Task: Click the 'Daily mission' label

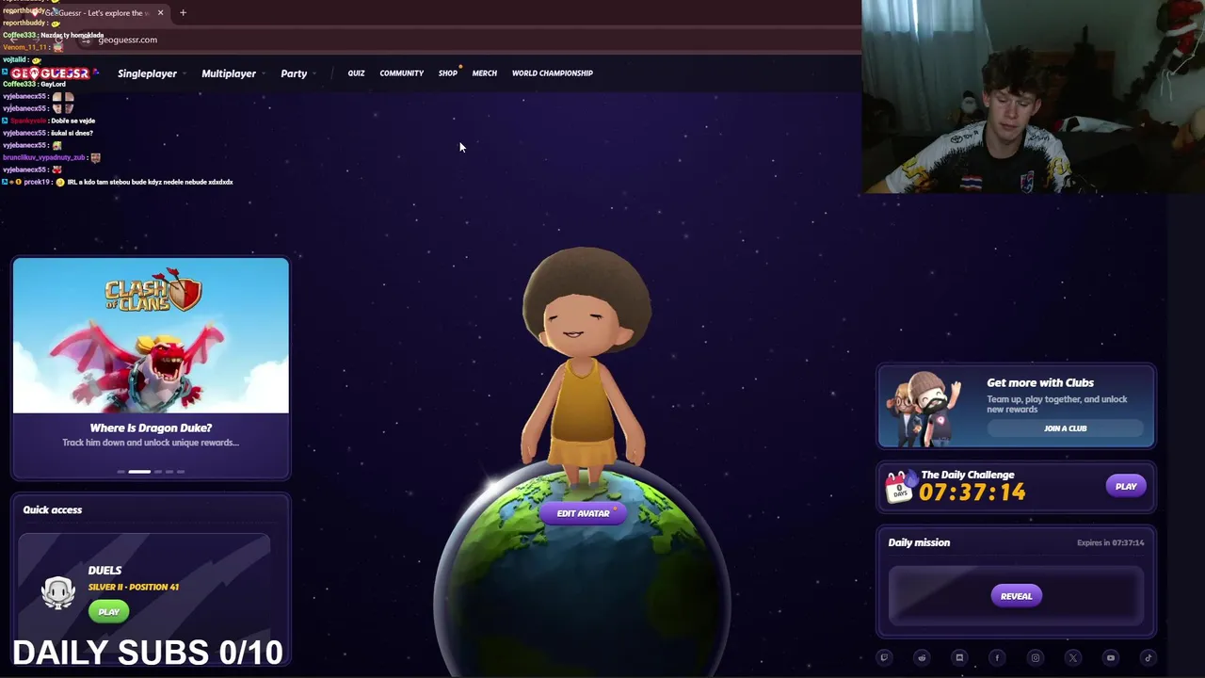Action: pyautogui.click(x=919, y=542)
